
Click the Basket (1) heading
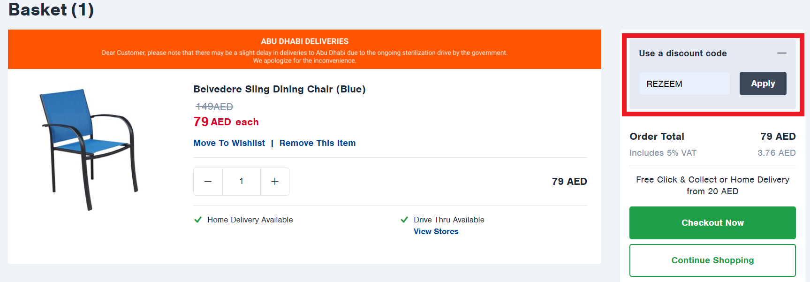click(51, 10)
